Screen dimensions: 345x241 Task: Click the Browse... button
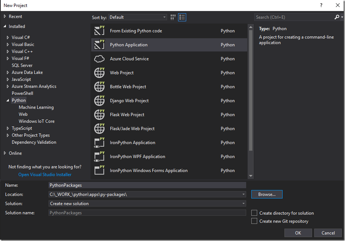267,194
